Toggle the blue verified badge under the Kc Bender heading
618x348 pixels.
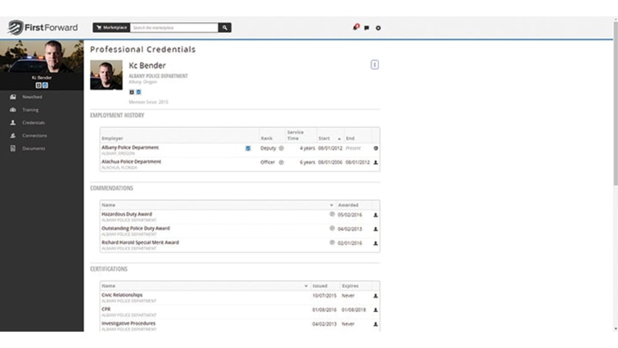tap(139, 92)
